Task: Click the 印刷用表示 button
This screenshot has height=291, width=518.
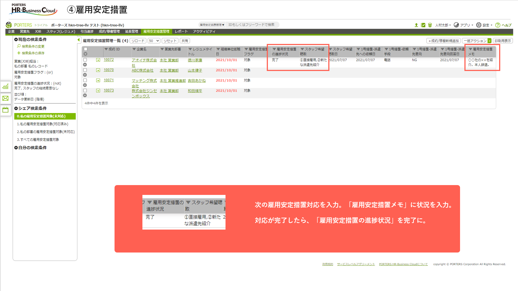Action: click(503, 41)
